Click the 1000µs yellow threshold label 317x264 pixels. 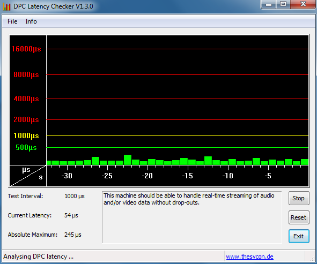(x=26, y=135)
